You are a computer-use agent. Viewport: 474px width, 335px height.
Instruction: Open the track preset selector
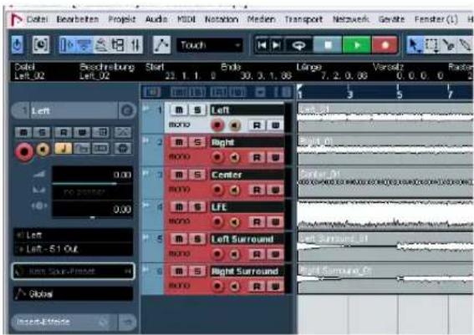coord(74,272)
